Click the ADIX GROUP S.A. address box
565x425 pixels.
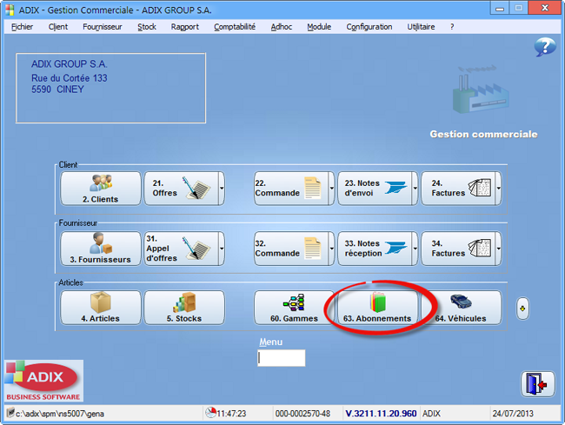tap(110, 89)
